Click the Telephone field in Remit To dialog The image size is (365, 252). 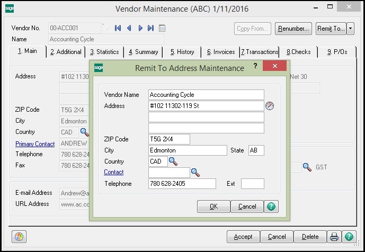pos(182,184)
